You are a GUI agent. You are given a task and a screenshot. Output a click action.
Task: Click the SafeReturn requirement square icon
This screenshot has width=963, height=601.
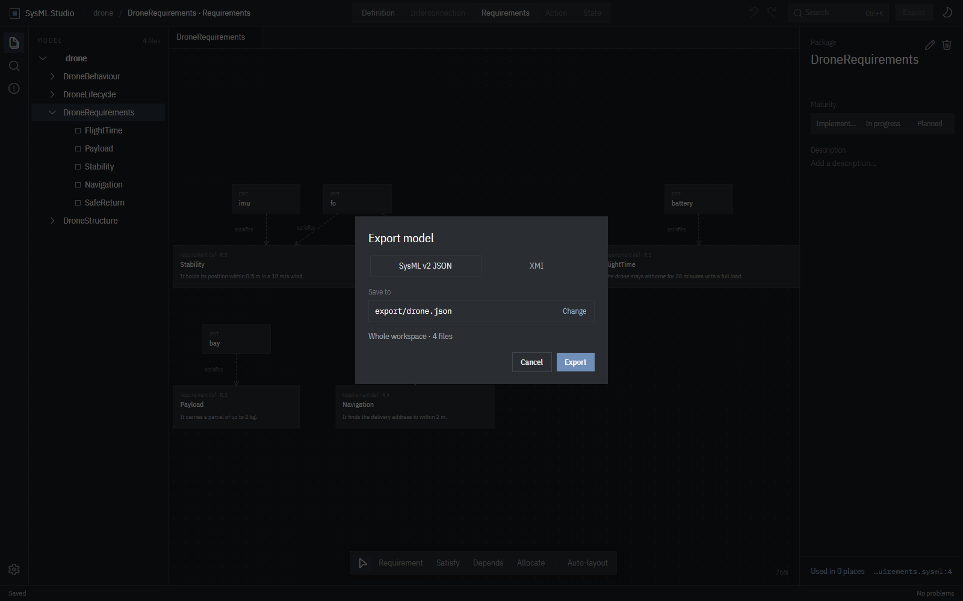[x=78, y=203]
